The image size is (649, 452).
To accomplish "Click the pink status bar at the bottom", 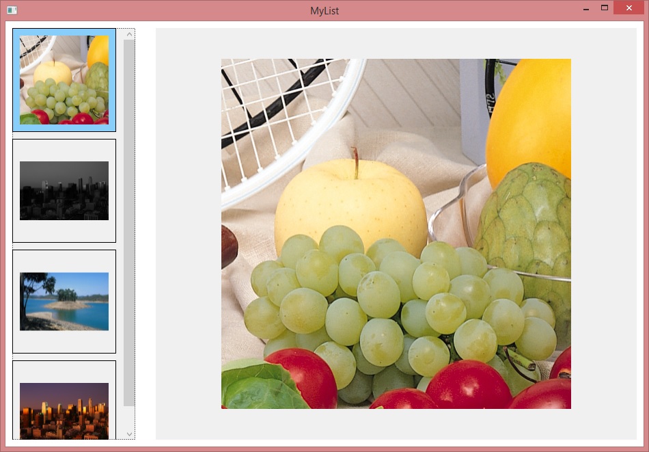I will tap(324, 448).
